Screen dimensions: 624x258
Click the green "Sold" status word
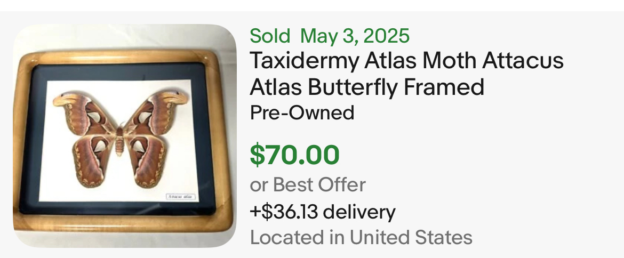click(270, 36)
